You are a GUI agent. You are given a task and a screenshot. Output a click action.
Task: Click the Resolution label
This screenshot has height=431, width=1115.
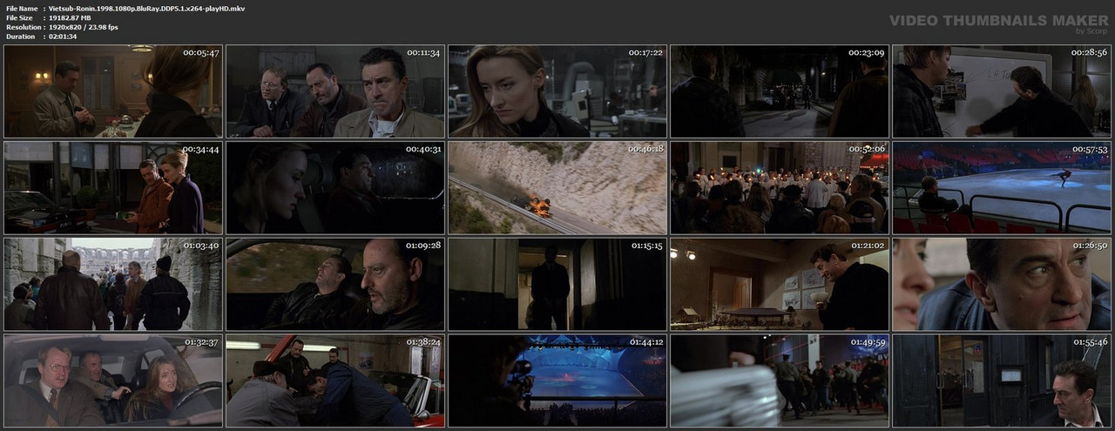[x=24, y=27]
